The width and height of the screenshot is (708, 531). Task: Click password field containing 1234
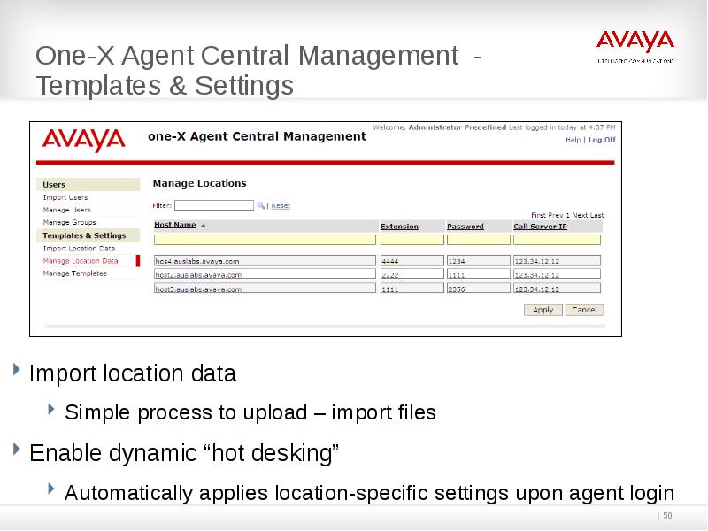pyautogui.click(x=479, y=260)
